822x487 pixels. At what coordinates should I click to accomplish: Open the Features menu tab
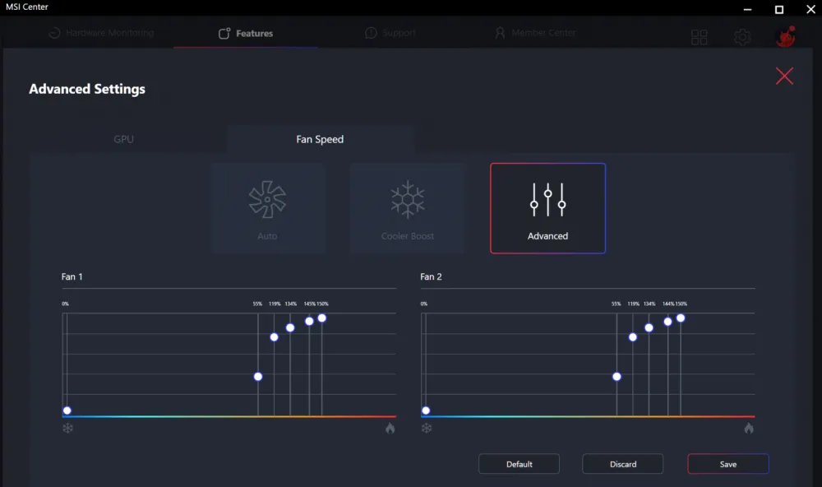[246, 34]
